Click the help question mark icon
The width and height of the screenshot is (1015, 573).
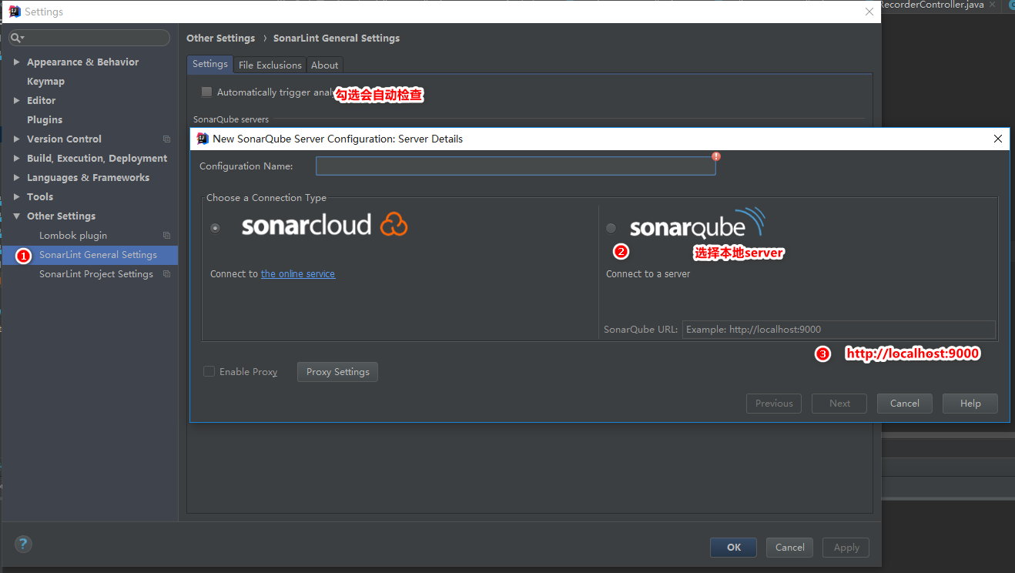22,544
